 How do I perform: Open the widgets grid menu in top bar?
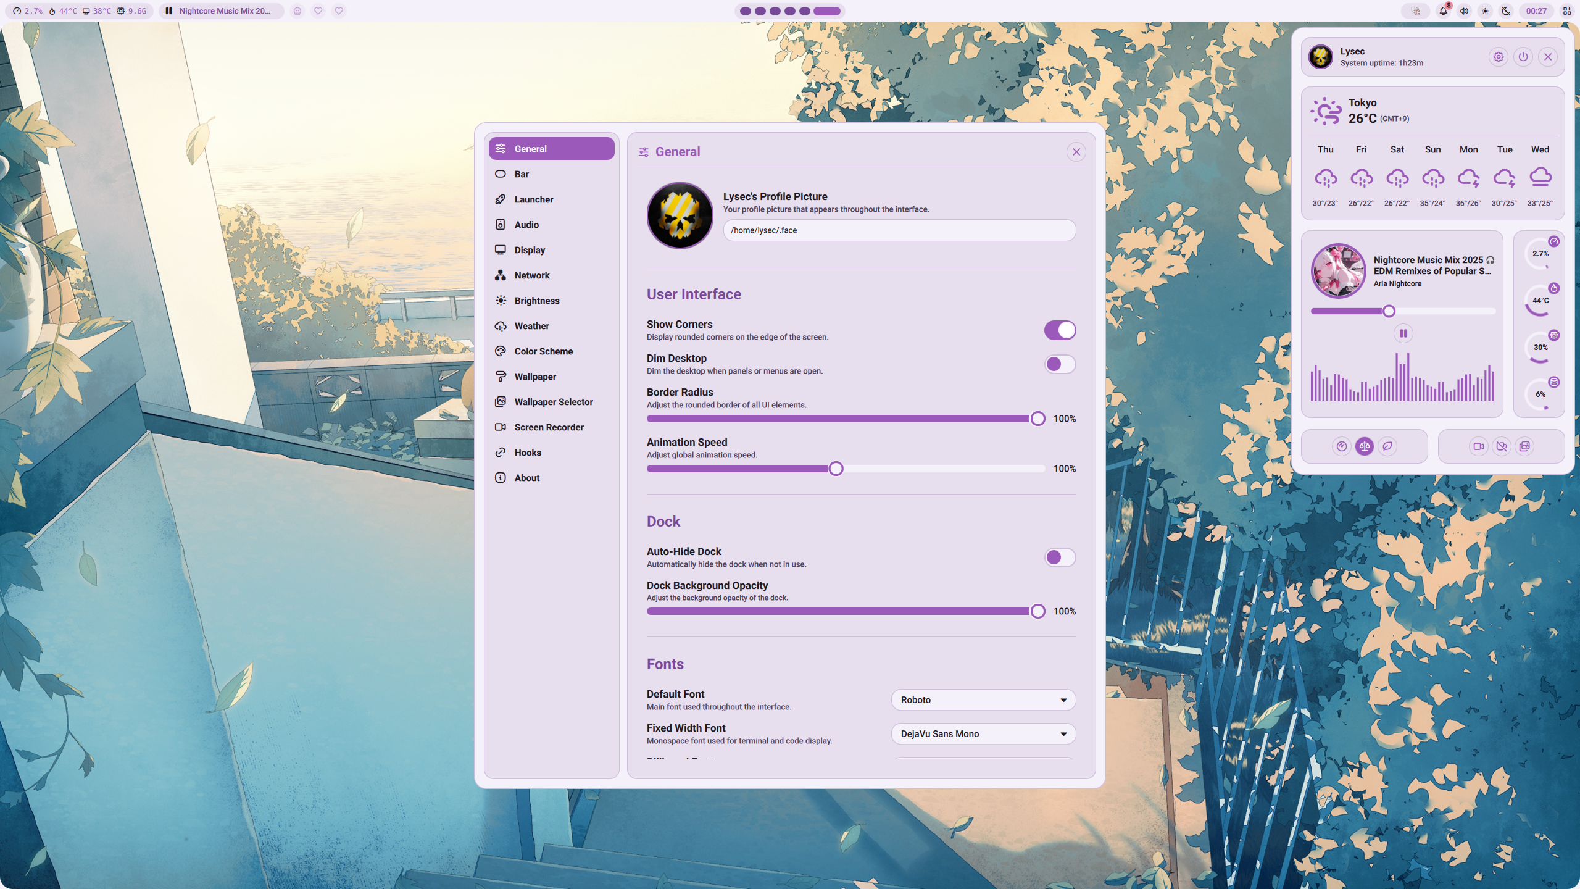[x=1566, y=11]
